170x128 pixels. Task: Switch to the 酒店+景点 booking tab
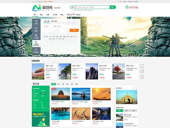(x=54, y=21)
